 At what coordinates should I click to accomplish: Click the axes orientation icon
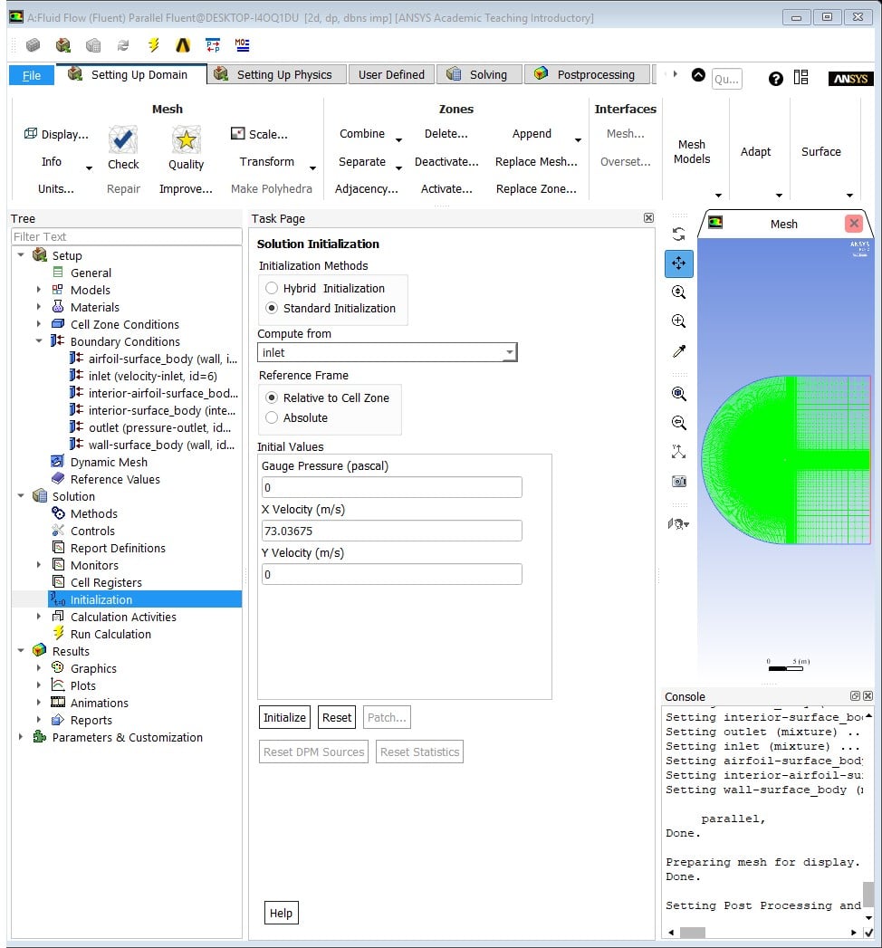(x=679, y=452)
